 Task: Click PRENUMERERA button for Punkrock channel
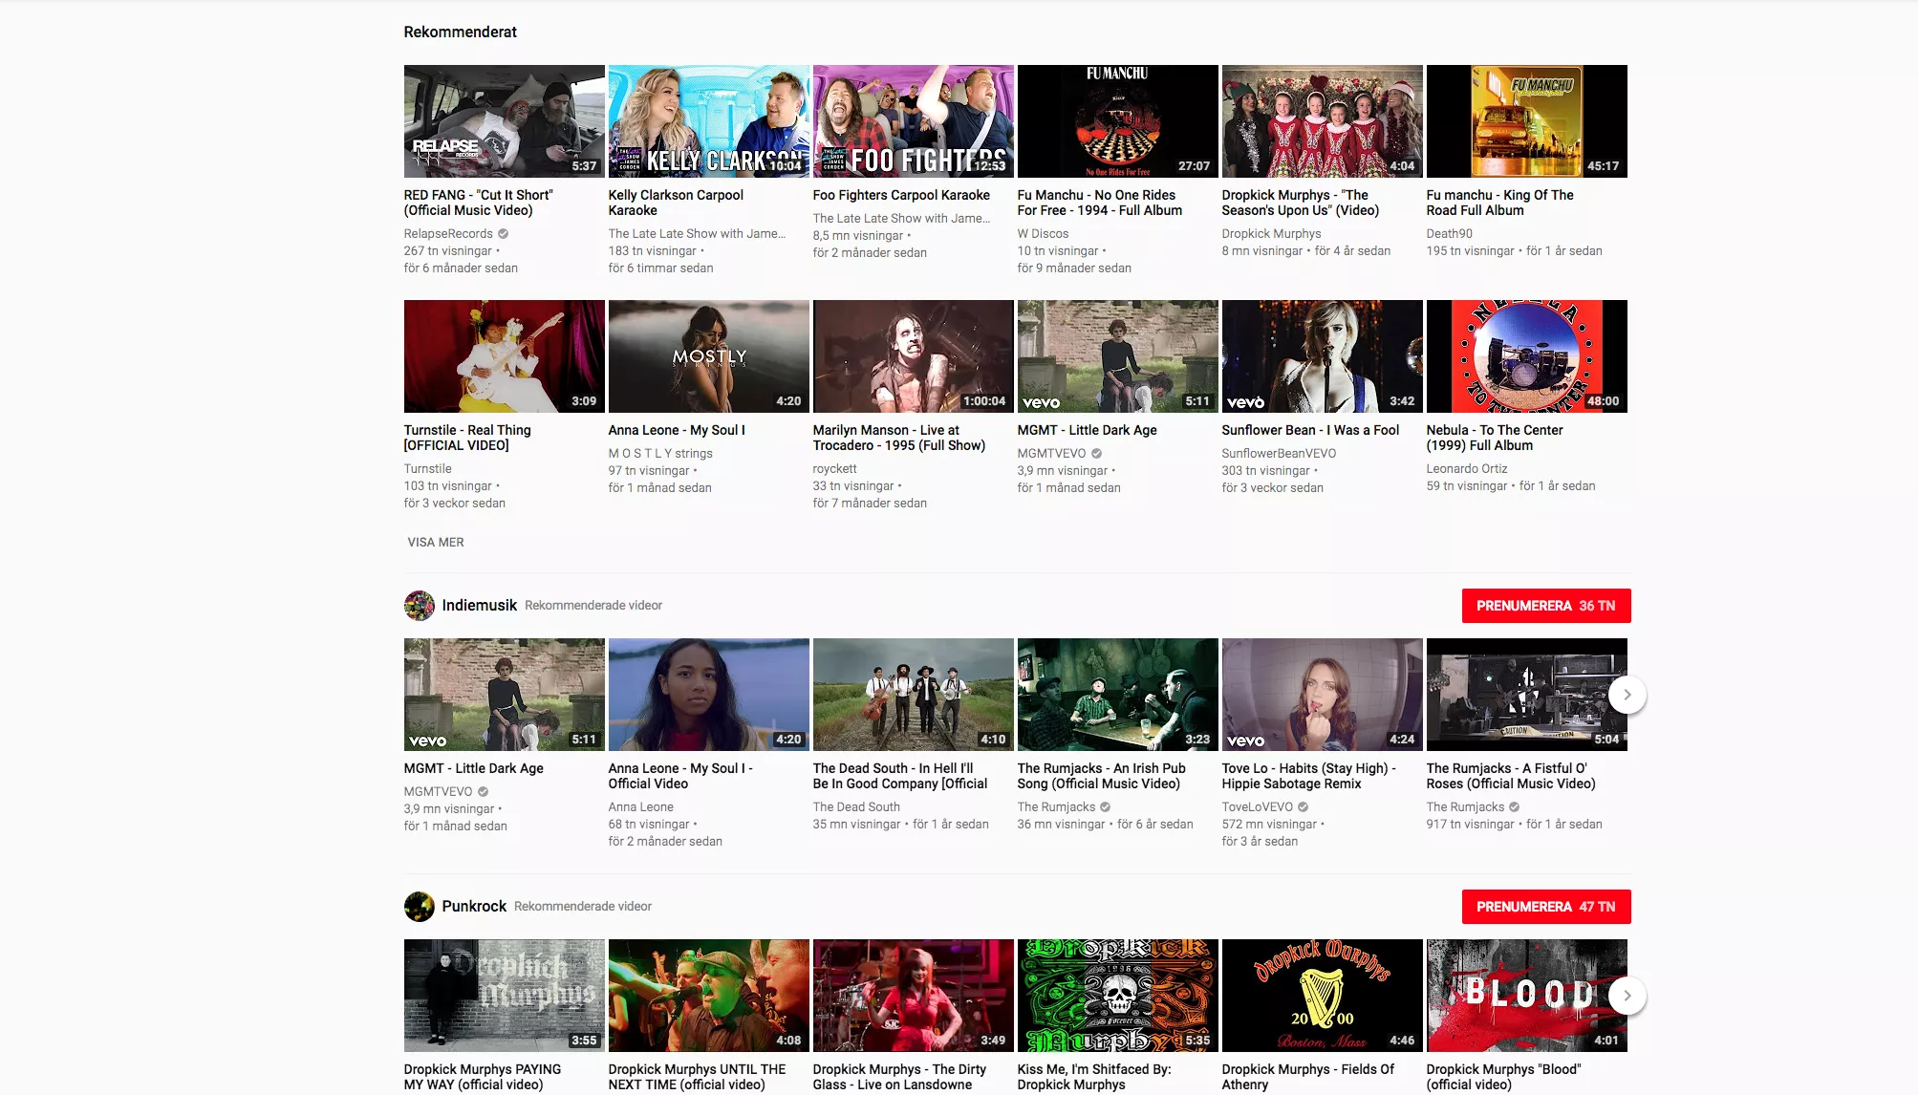click(1544, 907)
